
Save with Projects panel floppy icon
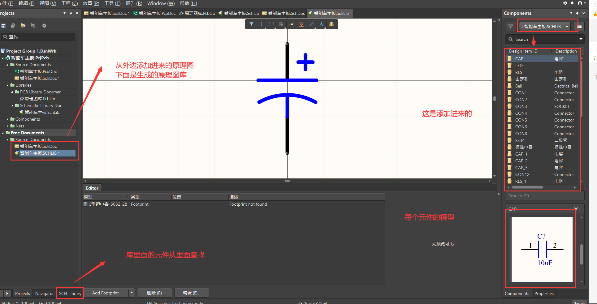click(4, 26)
